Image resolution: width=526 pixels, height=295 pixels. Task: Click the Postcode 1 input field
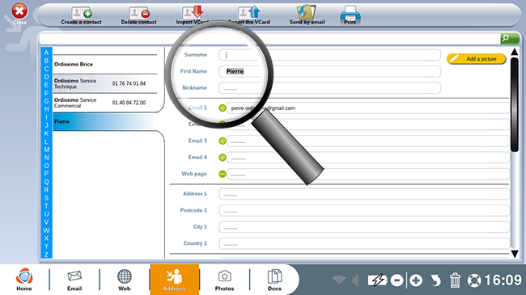[x=364, y=210]
